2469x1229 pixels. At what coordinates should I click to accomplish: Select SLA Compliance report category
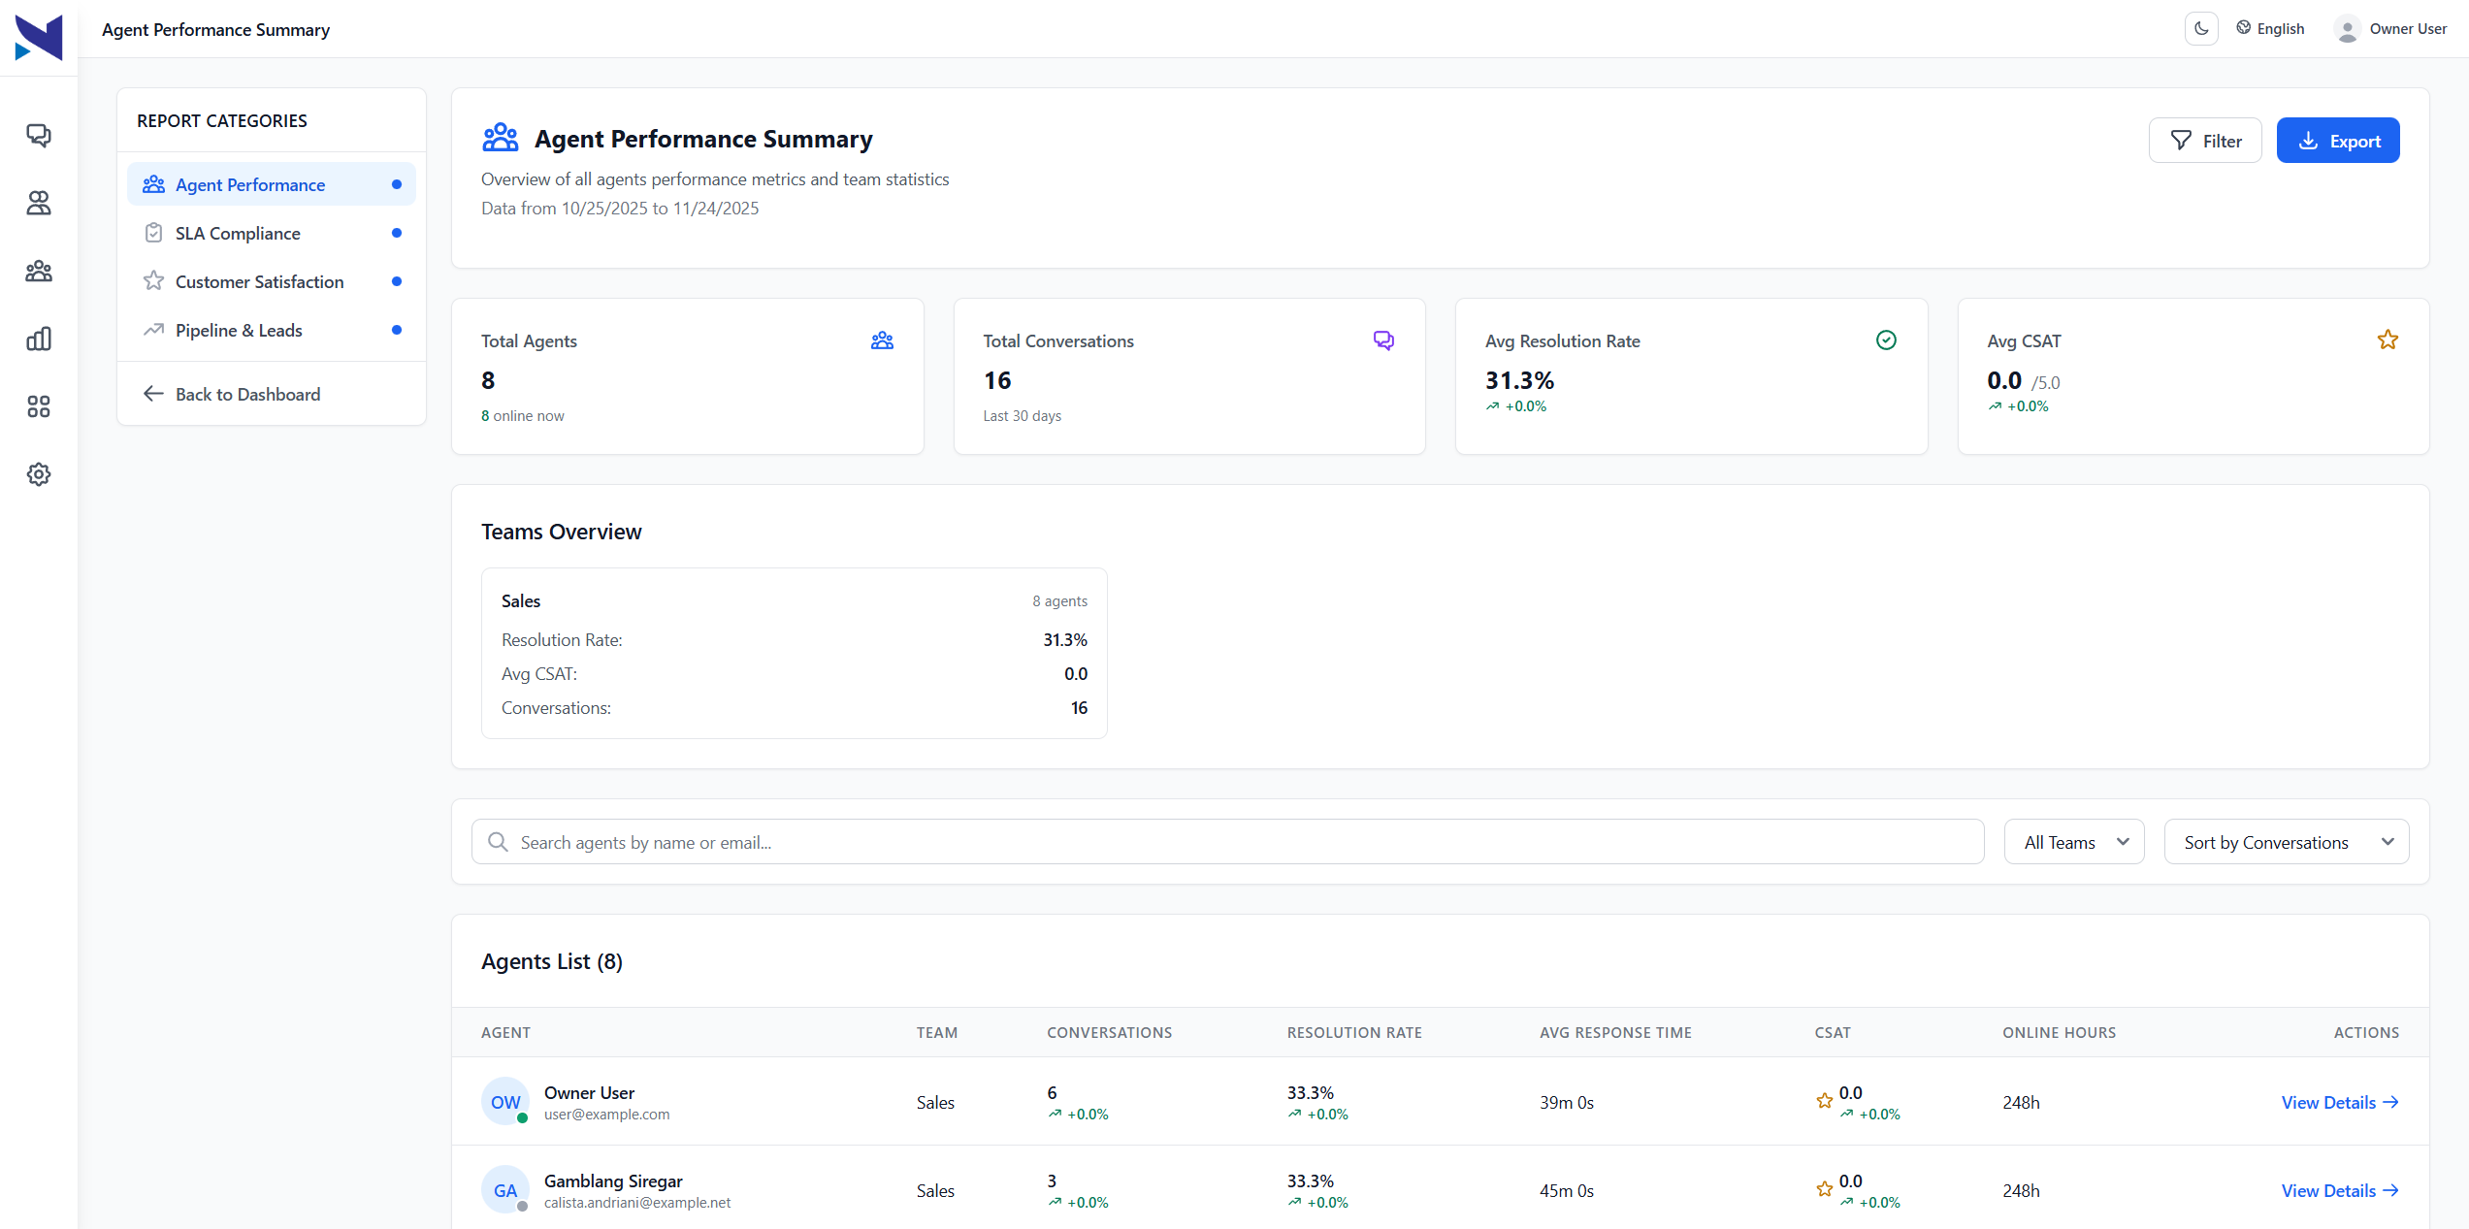point(272,233)
